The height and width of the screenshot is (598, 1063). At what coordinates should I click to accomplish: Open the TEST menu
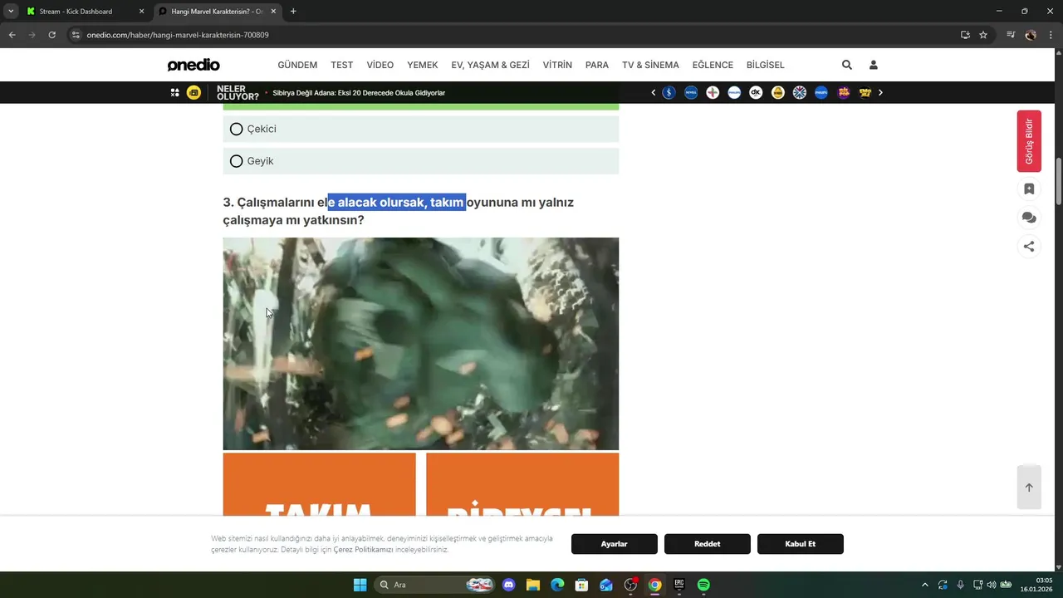(x=341, y=65)
